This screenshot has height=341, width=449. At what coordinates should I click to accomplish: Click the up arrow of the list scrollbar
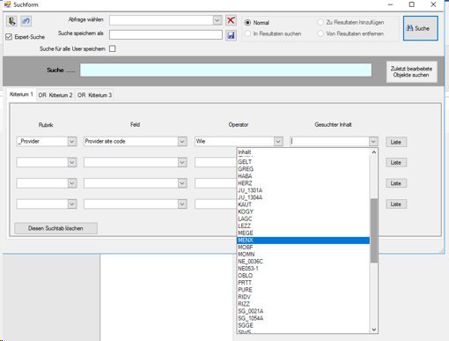pyautogui.click(x=374, y=152)
